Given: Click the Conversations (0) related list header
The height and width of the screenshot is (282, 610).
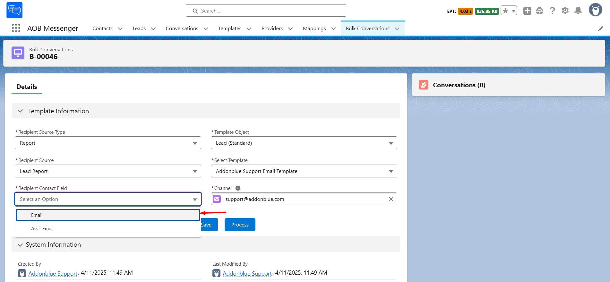Looking at the screenshot, I should [459, 85].
